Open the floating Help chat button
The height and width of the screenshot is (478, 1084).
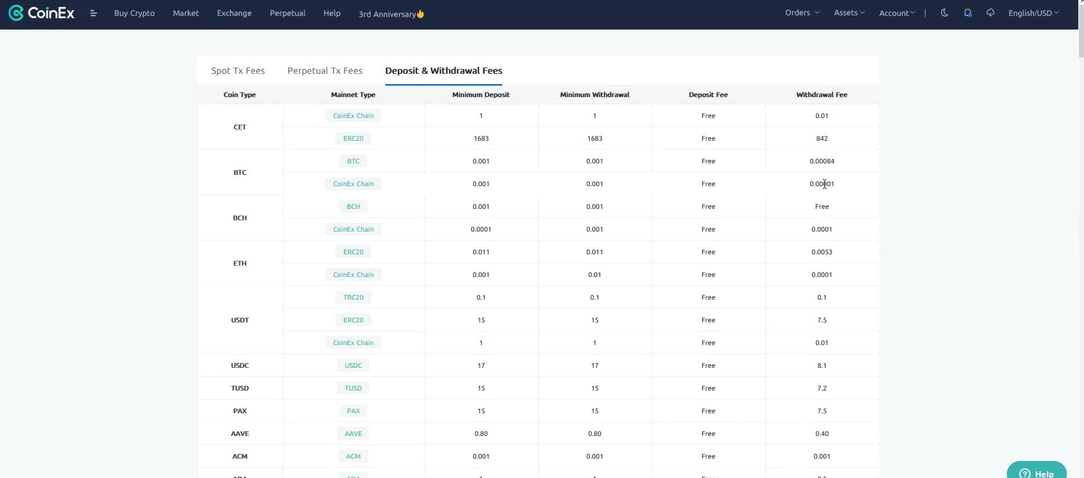click(1036, 472)
